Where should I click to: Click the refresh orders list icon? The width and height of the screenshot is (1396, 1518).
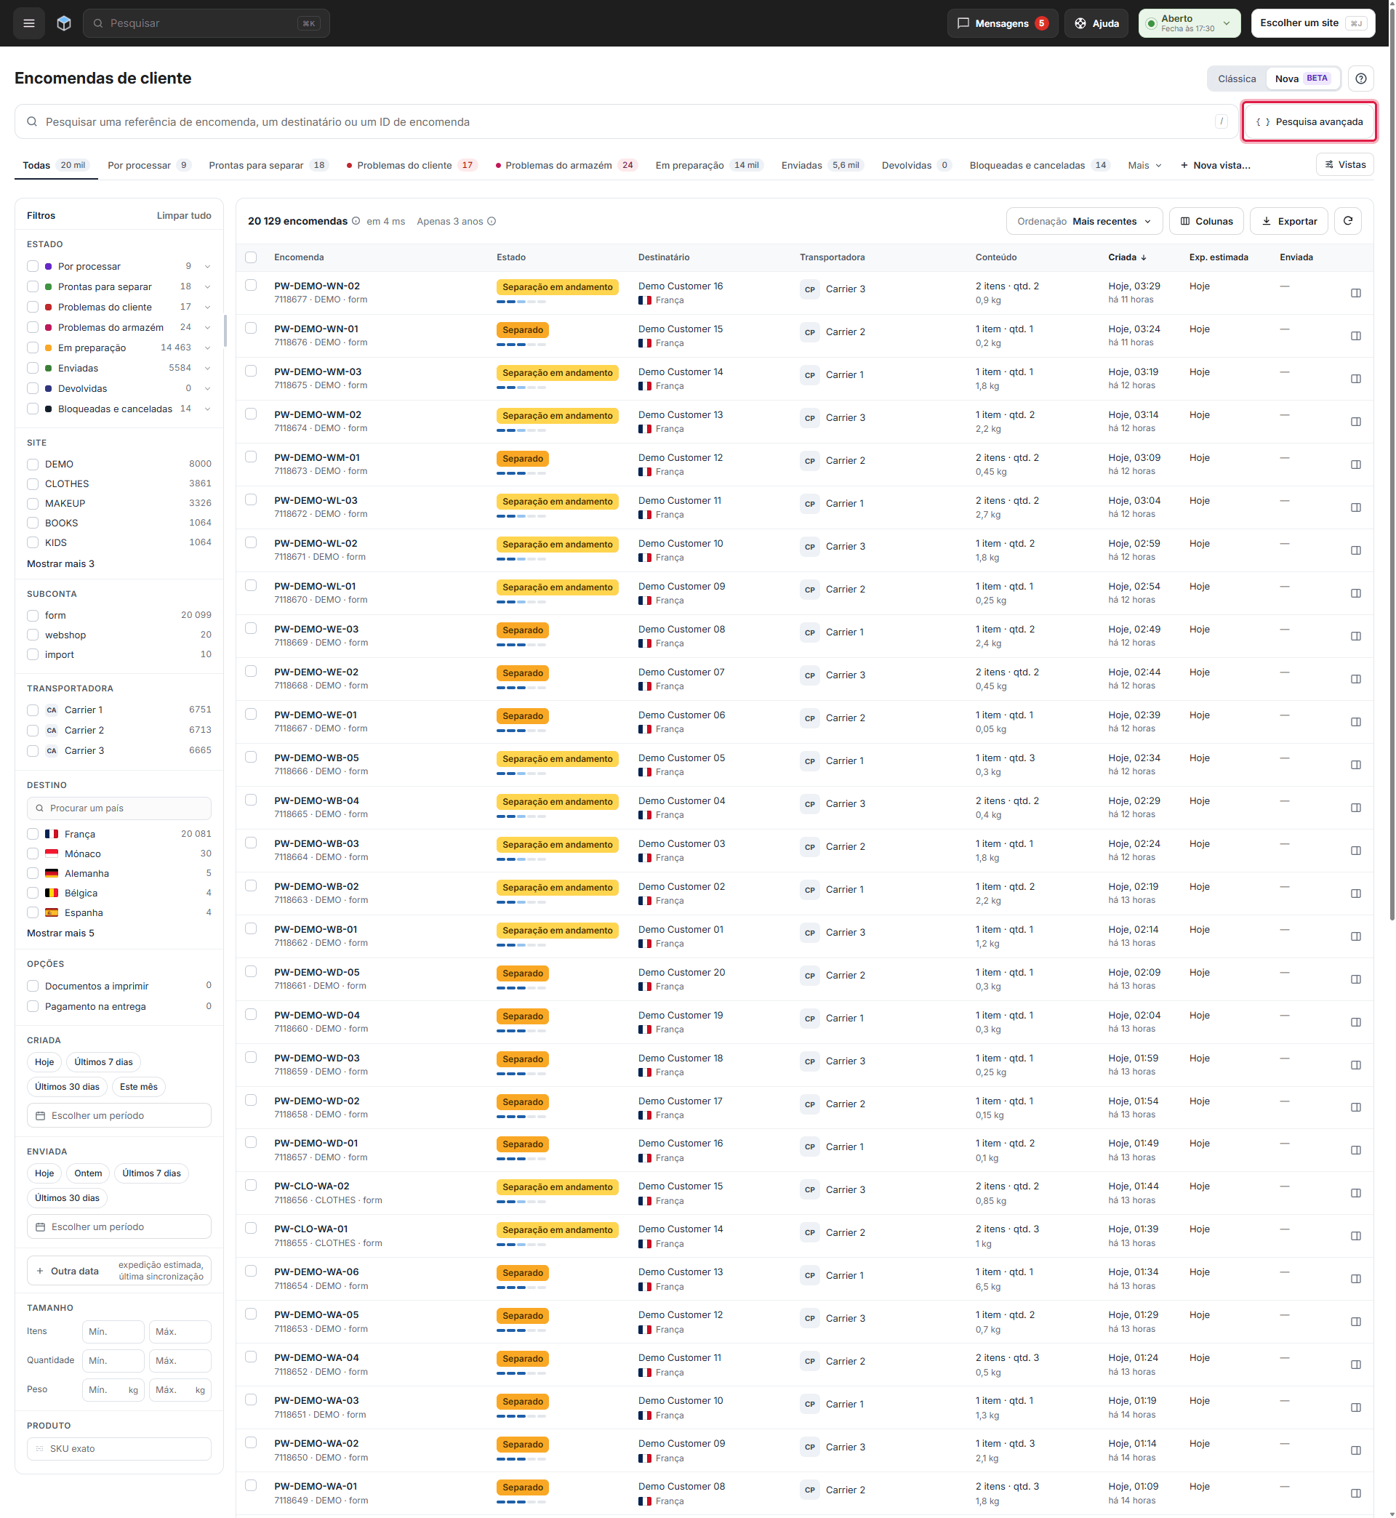click(1348, 221)
